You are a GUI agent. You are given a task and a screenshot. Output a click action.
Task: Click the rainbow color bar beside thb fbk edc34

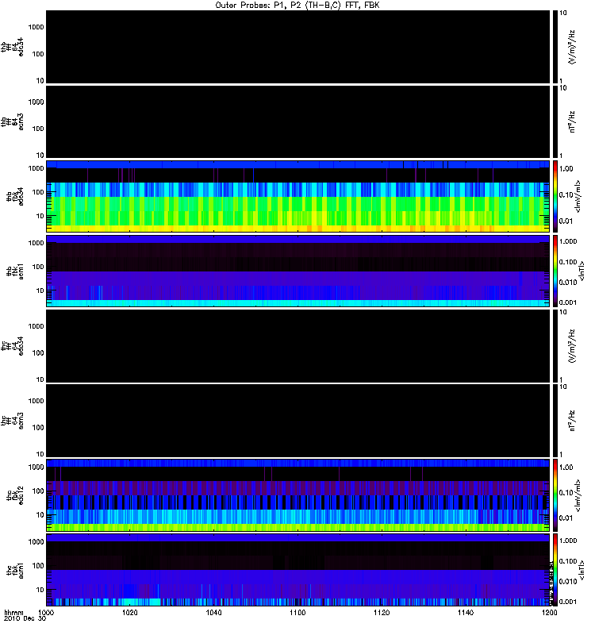pyautogui.click(x=555, y=196)
